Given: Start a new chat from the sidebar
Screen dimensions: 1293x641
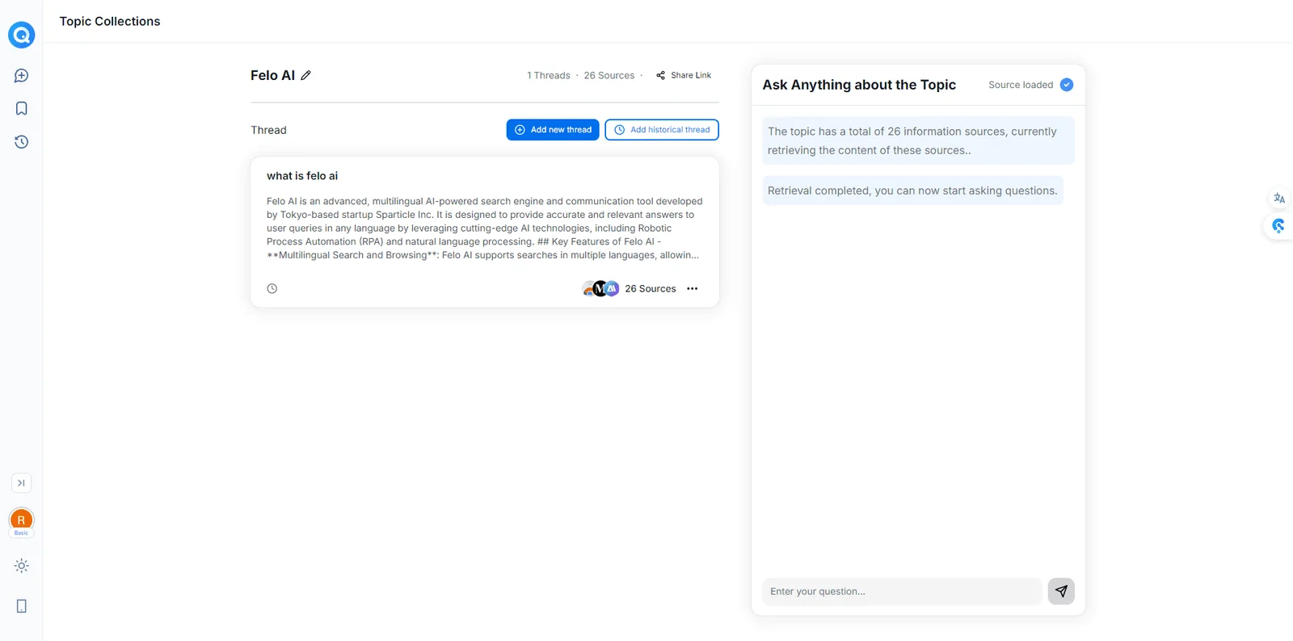Looking at the screenshot, I should pyautogui.click(x=22, y=76).
